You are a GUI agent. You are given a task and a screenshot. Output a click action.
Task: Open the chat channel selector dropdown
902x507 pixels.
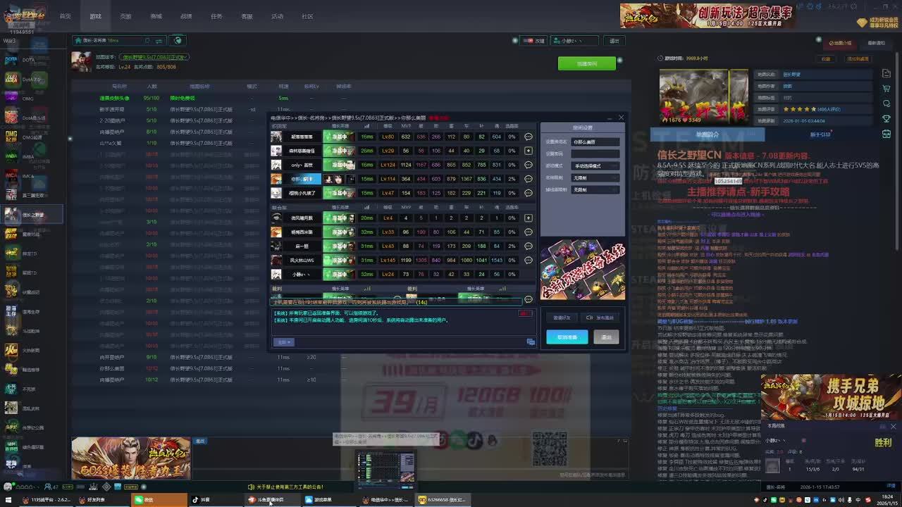(284, 342)
